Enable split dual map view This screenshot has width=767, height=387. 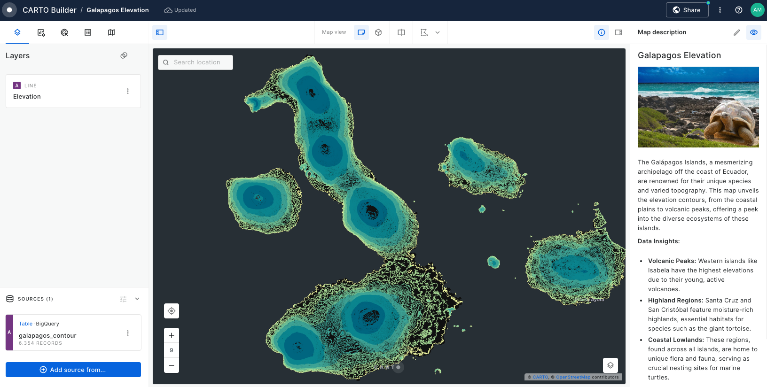click(401, 32)
